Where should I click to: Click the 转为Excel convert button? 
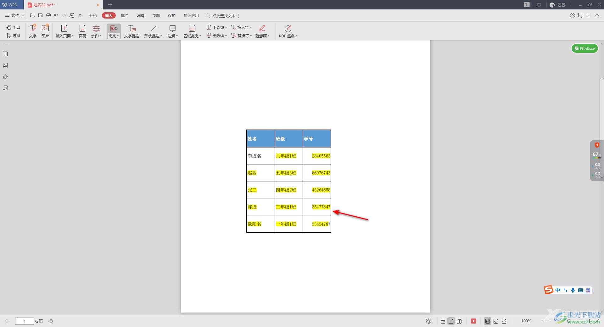click(584, 48)
